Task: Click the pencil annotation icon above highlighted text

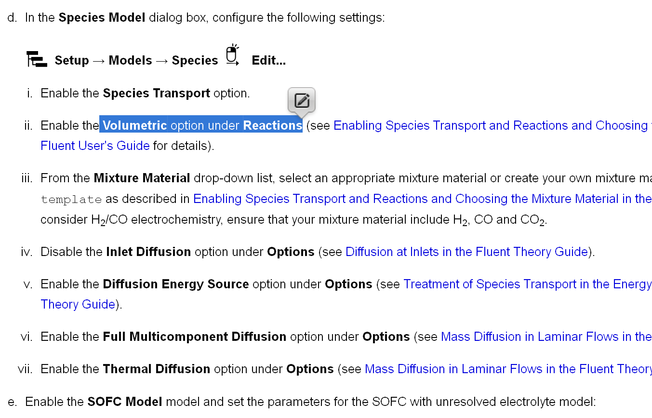Action: tap(302, 101)
